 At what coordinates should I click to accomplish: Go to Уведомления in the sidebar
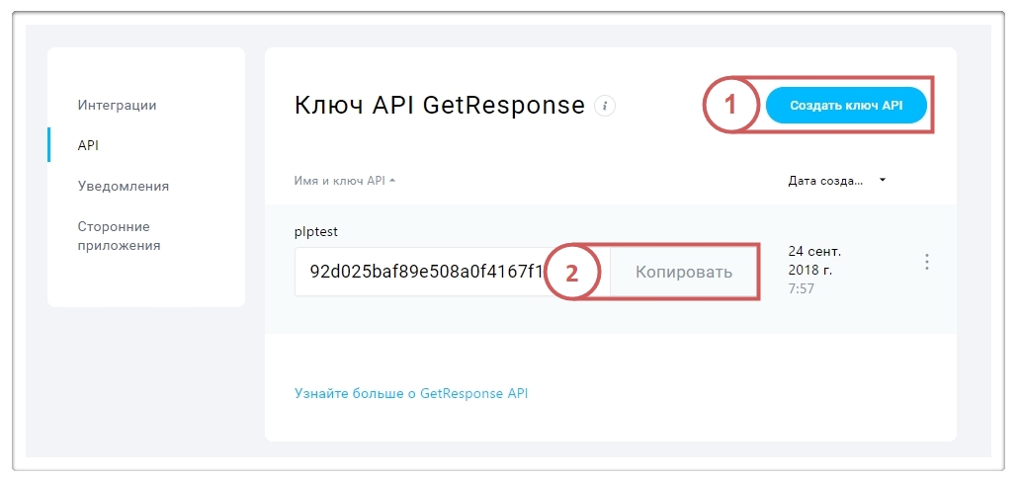click(123, 186)
